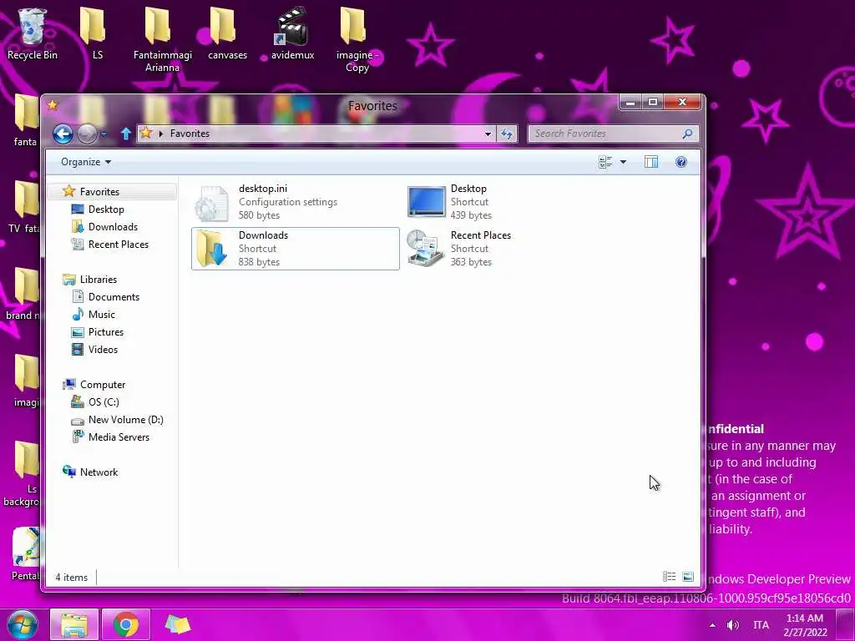Open the Videos library in sidebar
855x641 pixels.
[x=103, y=350]
